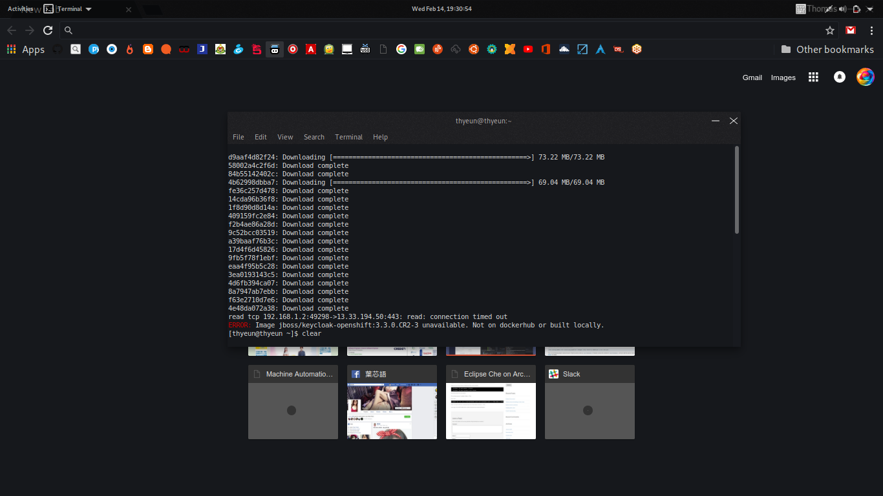
Task: Open the ownCloud bookmark
Action: pyautogui.click(x=564, y=49)
